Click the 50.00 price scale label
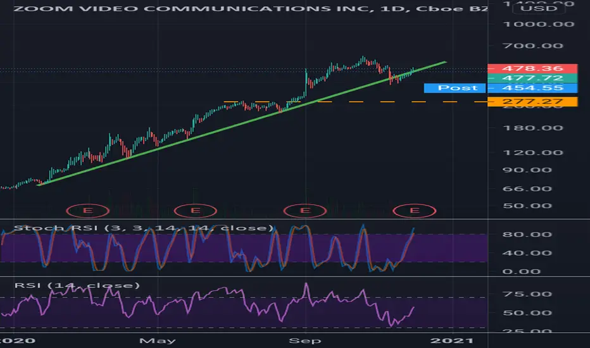Image resolution: width=590 pixels, height=348 pixels. point(527,206)
